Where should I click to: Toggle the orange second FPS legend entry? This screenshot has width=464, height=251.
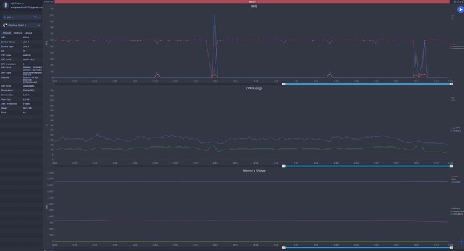(x=457, y=46)
